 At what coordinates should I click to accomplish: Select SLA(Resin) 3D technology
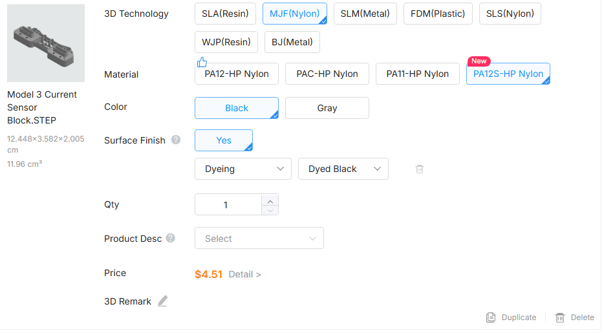point(225,14)
